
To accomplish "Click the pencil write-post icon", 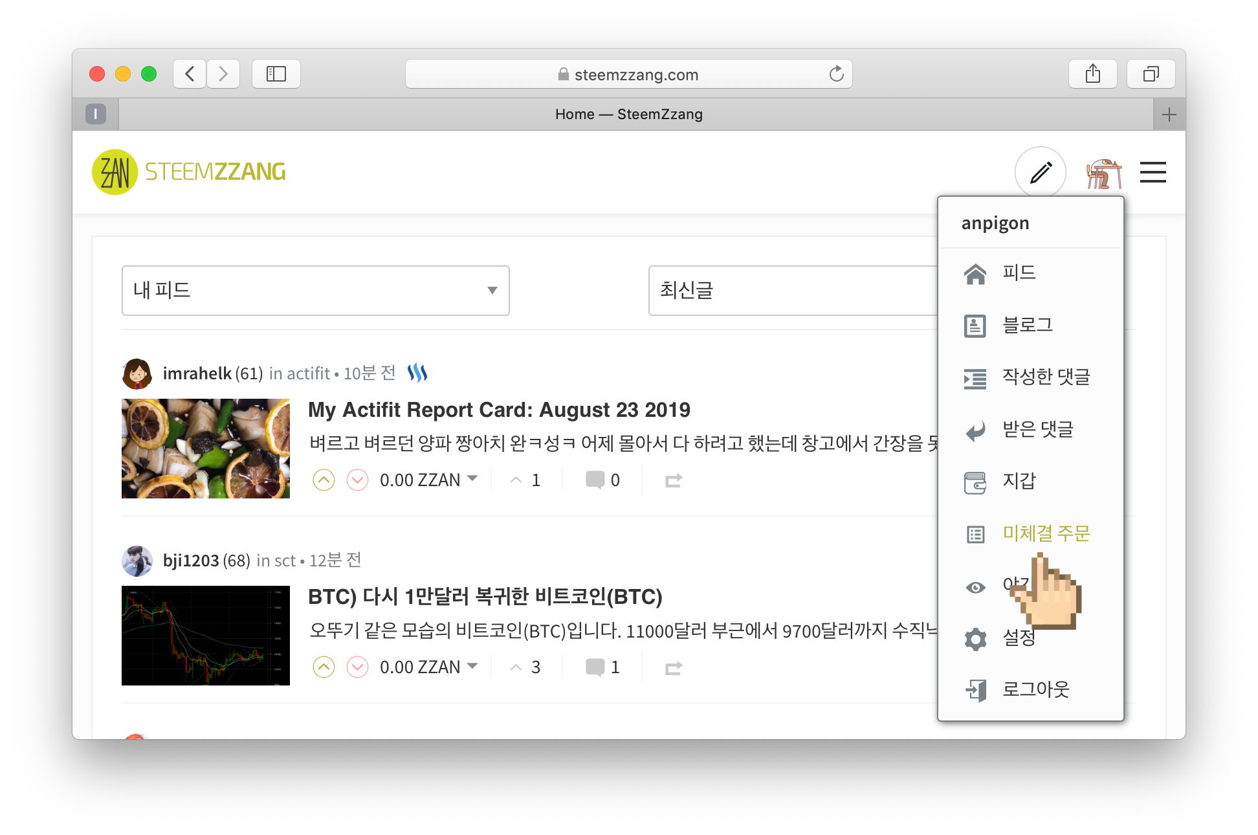I will coord(1040,172).
